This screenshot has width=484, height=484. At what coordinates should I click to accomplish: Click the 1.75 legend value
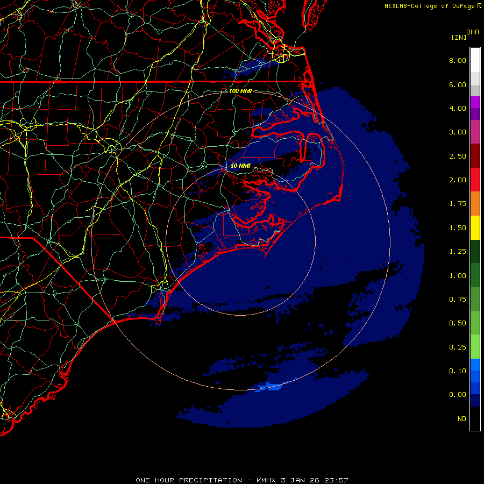click(458, 204)
